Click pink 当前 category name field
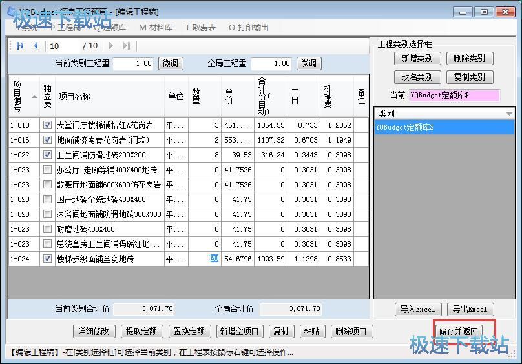 [454, 95]
